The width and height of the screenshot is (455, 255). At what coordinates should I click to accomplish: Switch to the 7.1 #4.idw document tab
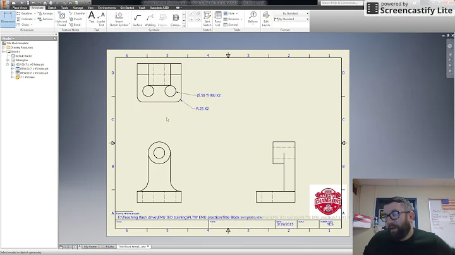107,247
